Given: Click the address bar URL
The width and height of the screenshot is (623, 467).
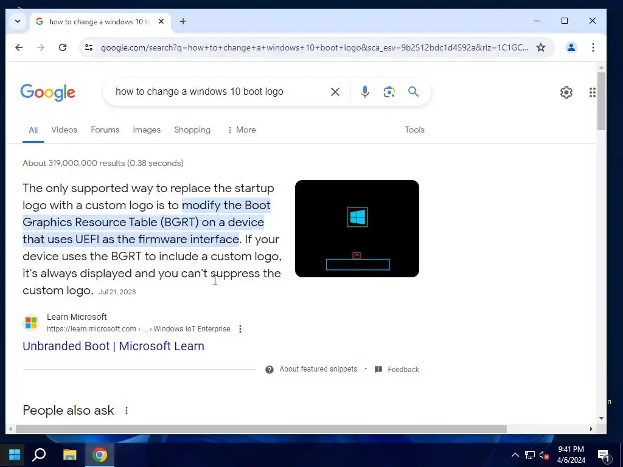Looking at the screenshot, I should [x=315, y=47].
